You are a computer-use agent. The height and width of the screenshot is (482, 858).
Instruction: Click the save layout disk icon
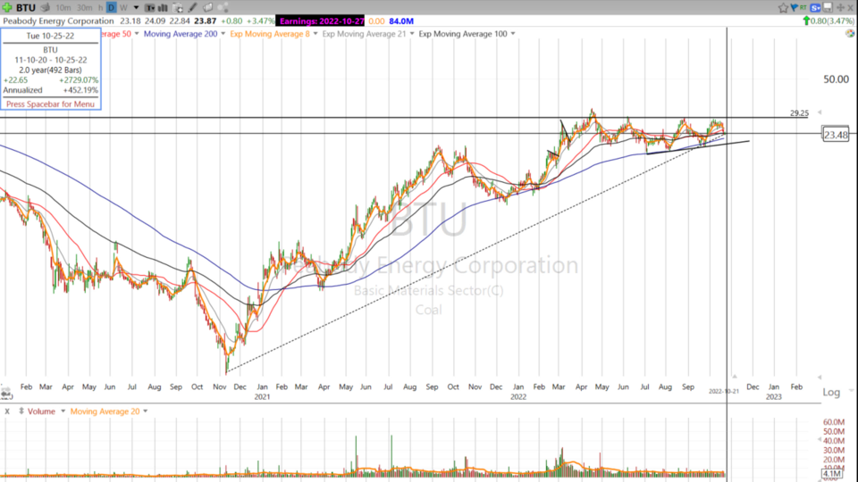coord(828,8)
